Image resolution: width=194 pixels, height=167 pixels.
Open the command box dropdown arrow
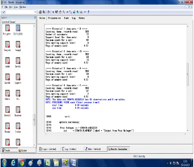click(35, 12)
